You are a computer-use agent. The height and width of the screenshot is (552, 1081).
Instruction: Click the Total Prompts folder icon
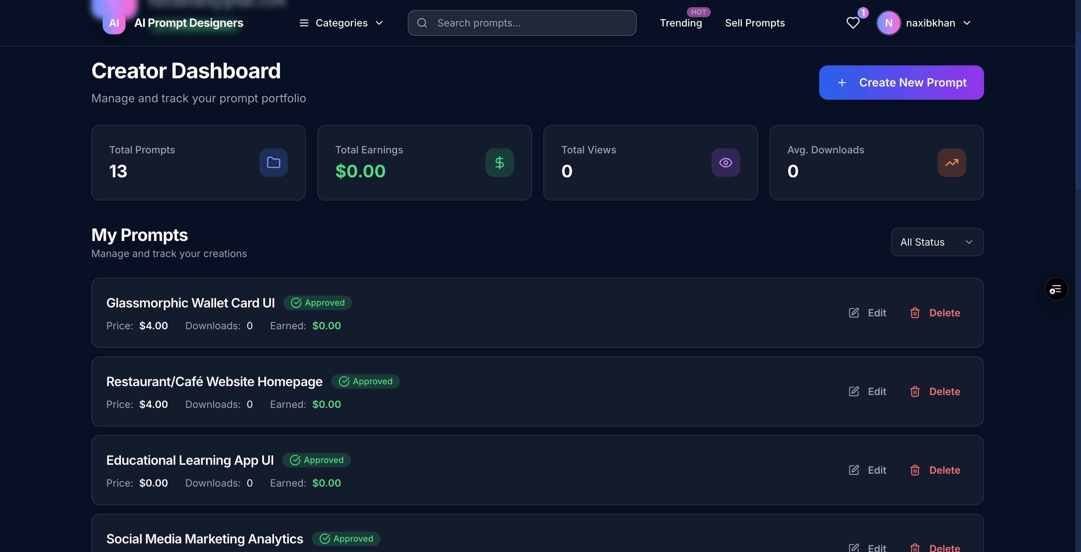tap(273, 162)
